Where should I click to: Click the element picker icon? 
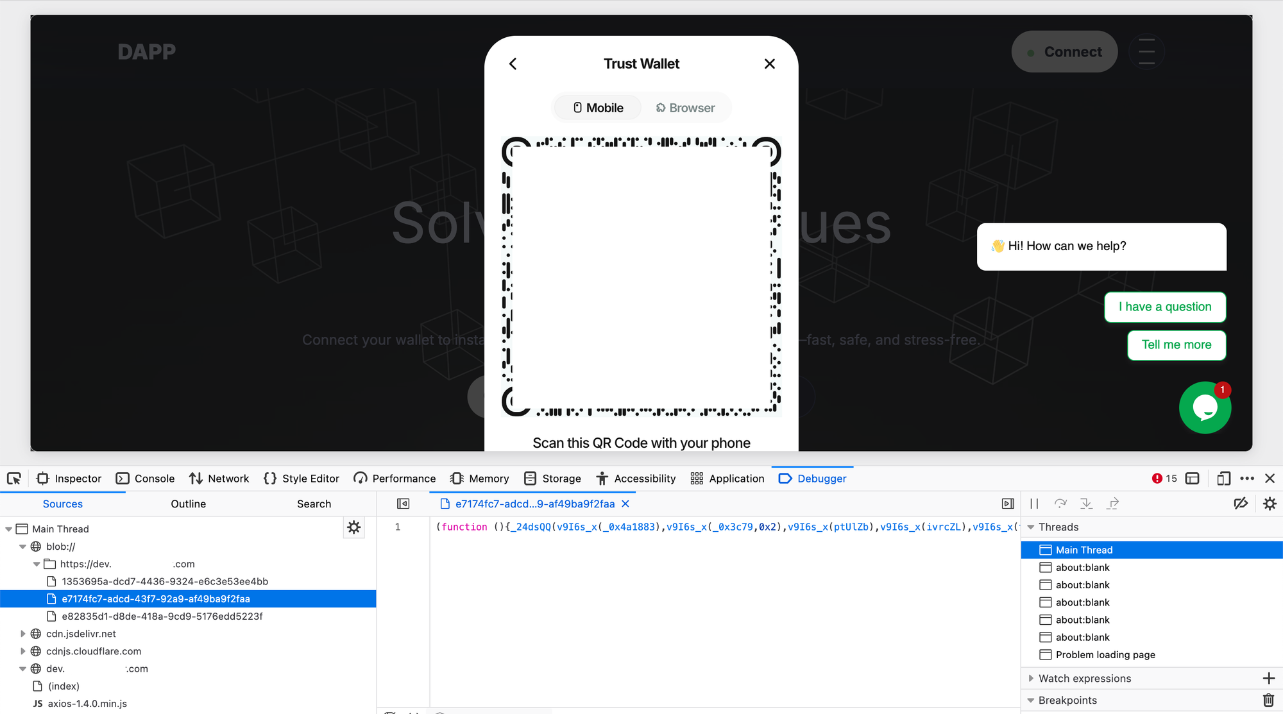(14, 479)
